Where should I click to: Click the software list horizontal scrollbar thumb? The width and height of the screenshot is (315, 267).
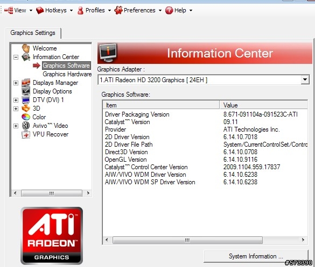click(x=187, y=240)
